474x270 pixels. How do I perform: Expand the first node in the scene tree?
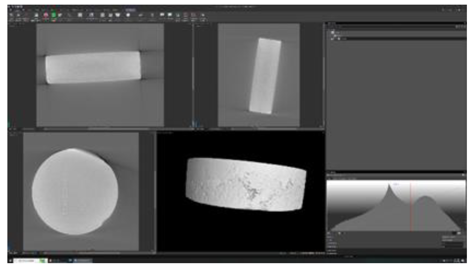click(x=329, y=33)
